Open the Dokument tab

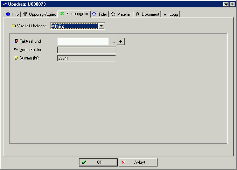pos(147,14)
